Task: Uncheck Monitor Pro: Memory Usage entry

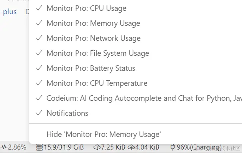Action: 135,23
